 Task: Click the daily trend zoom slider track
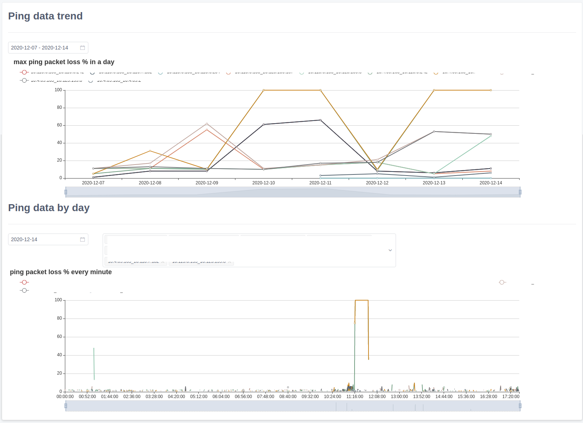click(x=293, y=192)
